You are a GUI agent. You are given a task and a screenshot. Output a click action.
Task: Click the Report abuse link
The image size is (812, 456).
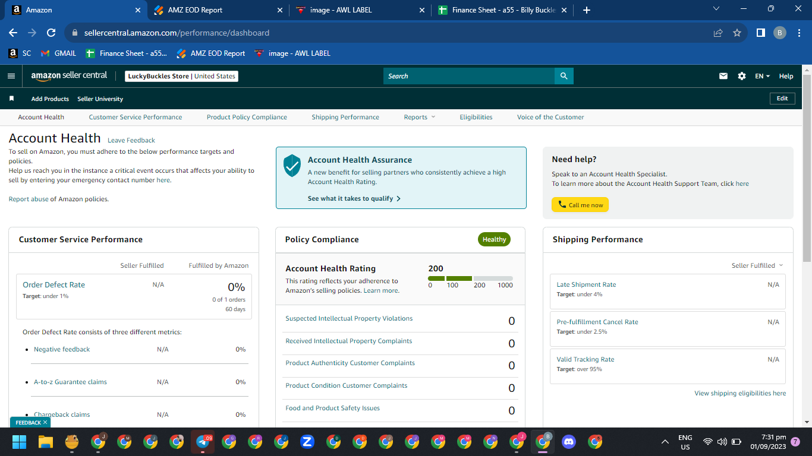[x=29, y=199]
